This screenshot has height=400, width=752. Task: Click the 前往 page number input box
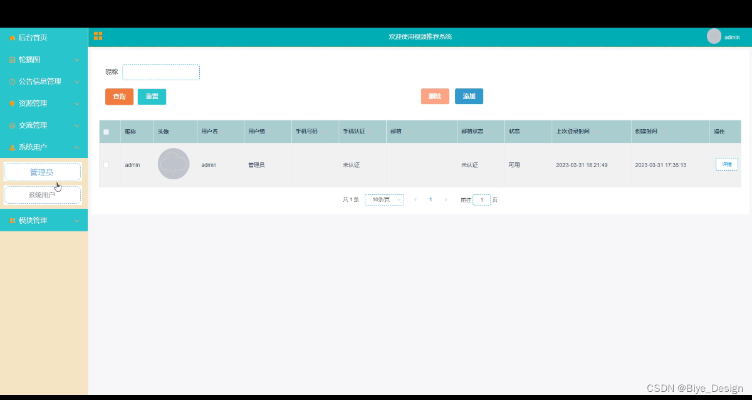point(481,199)
